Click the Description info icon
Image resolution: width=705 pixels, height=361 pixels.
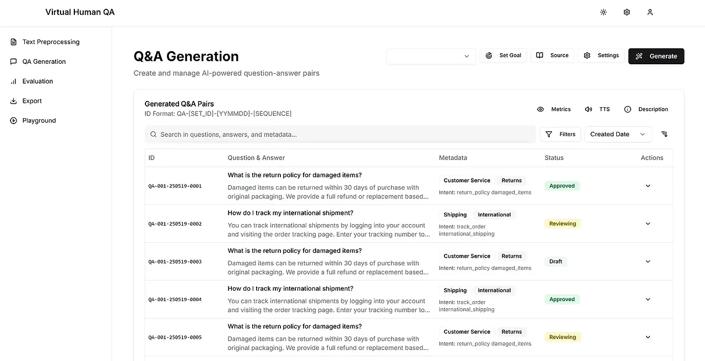[627, 109]
